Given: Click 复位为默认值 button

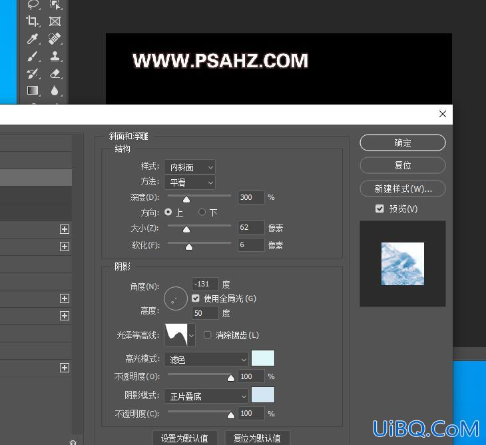Looking at the screenshot, I should click(257, 438).
